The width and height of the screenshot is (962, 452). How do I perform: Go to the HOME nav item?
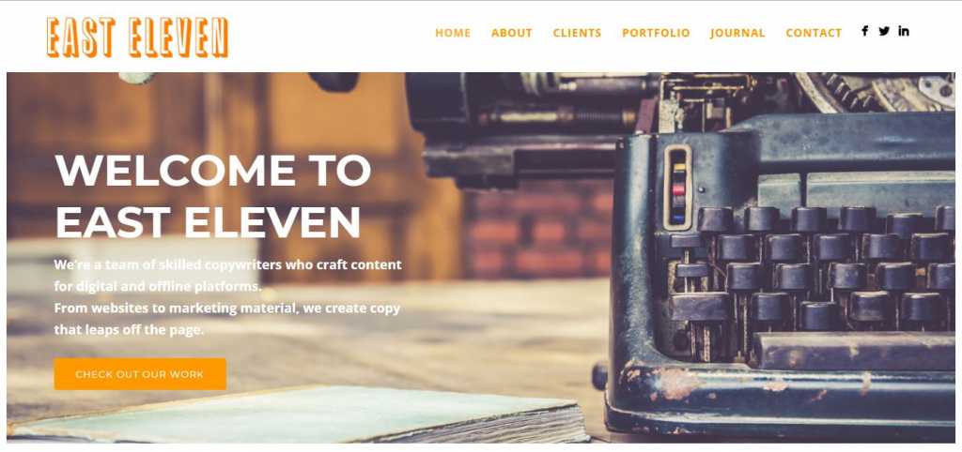coord(453,33)
